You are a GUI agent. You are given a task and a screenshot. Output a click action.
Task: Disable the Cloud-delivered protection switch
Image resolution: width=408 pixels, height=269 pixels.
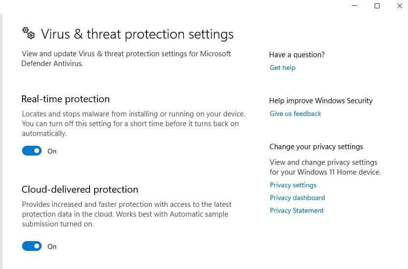32,247
